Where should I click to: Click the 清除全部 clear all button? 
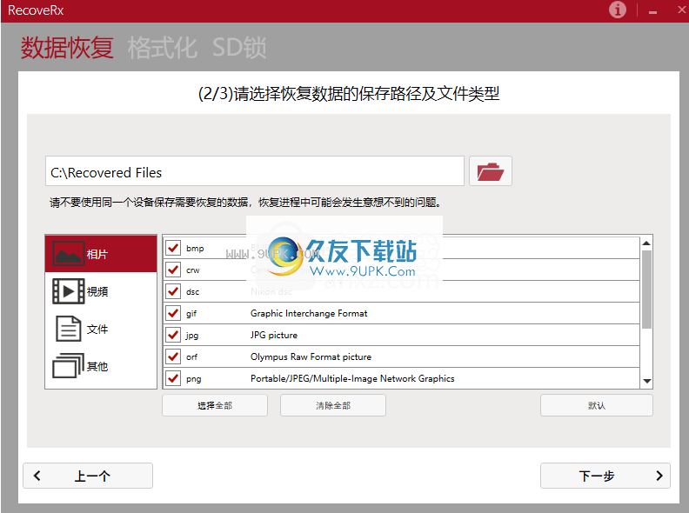333,405
